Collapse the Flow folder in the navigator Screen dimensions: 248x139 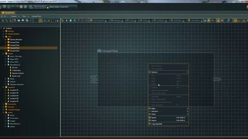click(3, 37)
